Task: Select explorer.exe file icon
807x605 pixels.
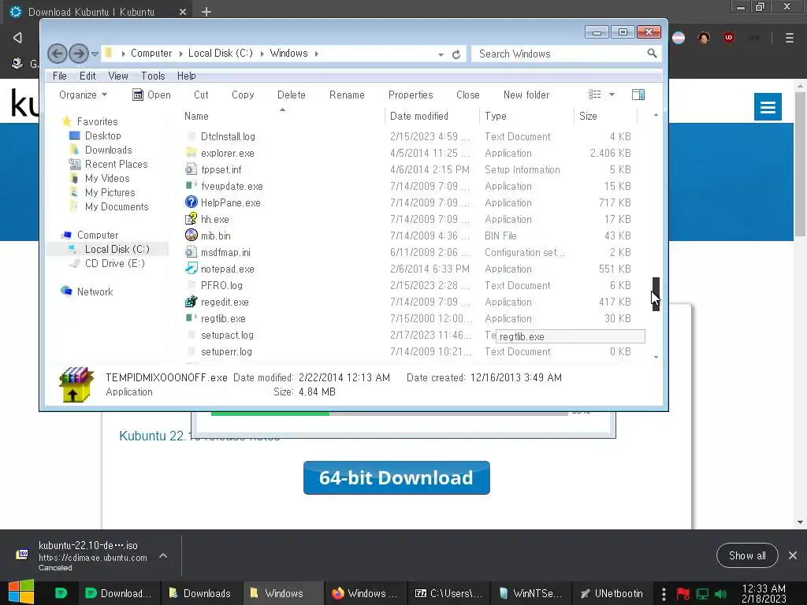Action: tap(191, 153)
